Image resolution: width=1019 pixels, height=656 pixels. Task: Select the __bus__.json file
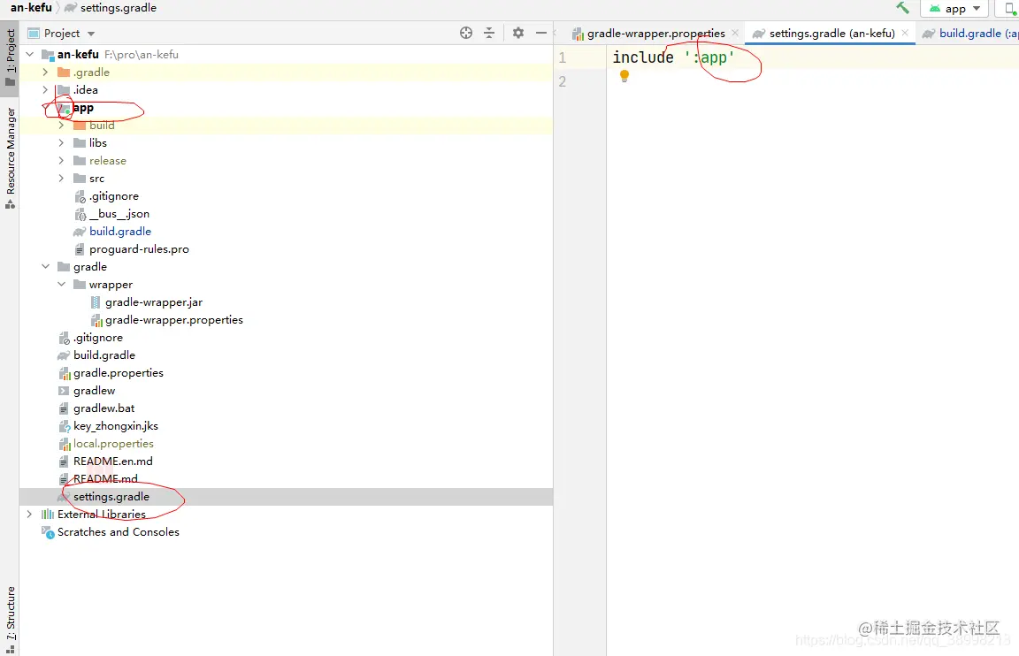click(119, 214)
